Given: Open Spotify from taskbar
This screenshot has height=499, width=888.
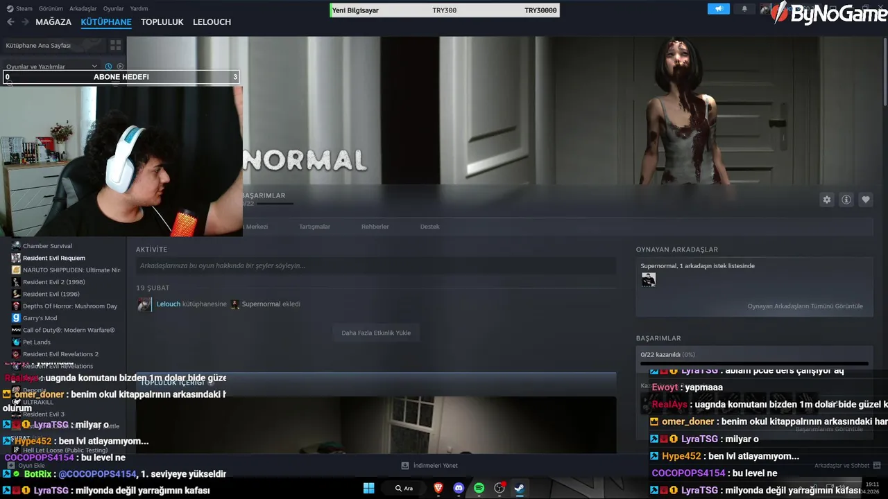Looking at the screenshot, I should click(479, 488).
